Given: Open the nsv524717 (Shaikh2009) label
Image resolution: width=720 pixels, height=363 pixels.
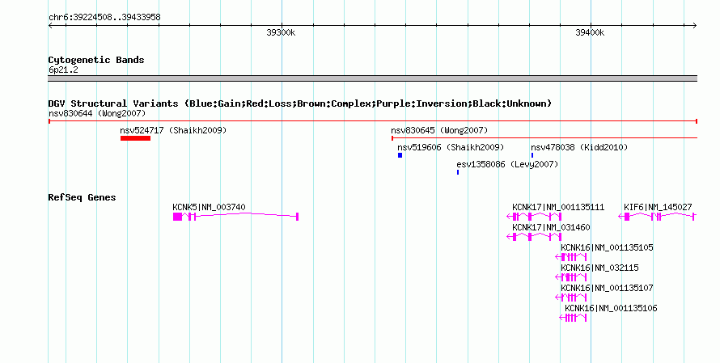Looking at the screenshot, I should [173, 130].
